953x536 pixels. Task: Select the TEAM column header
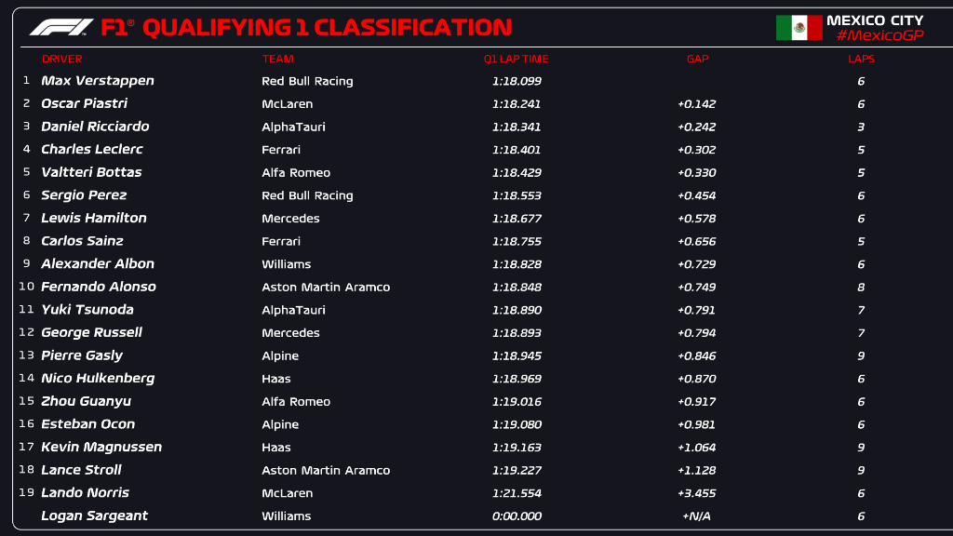[x=278, y=59]
